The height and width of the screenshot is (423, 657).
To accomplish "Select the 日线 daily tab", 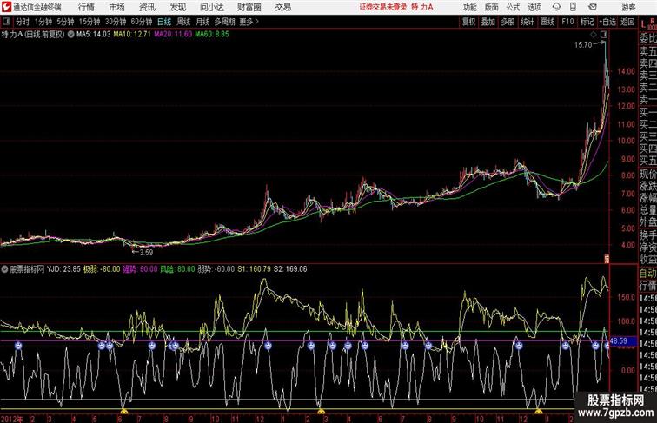I will [x=164, y=22].
